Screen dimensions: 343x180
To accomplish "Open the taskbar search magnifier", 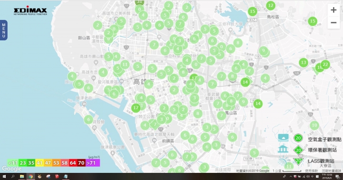I will click(x=13, y=177).
